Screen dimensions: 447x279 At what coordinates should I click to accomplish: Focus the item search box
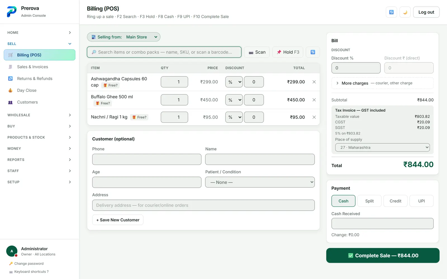(x=164, y=52)
